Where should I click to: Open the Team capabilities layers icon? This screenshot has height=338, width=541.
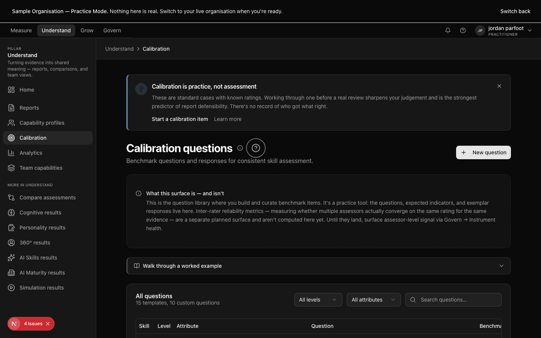pos(11,168)
